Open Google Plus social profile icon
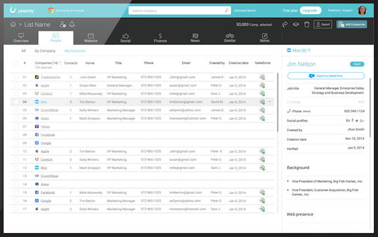 (362, 120)
